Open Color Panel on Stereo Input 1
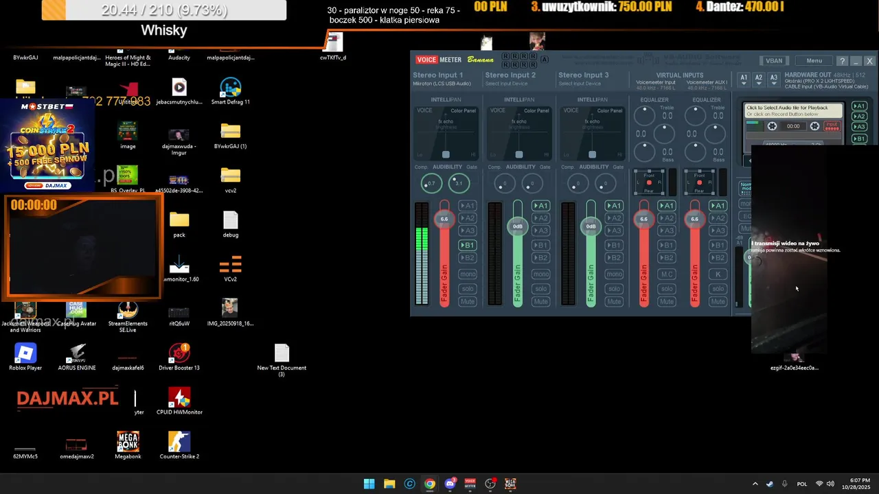879x494 pixels. [x=463, y=110]
